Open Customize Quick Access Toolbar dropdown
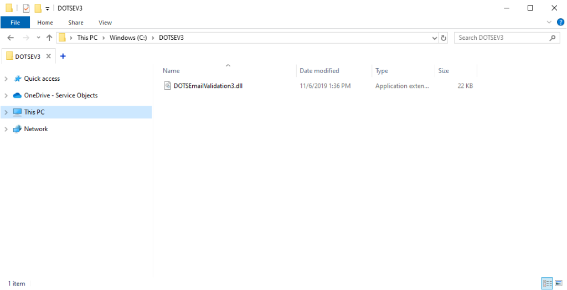 click(x=48, y=8)
